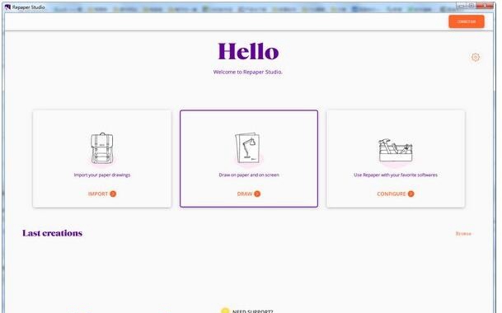
Task: Open Browse link beside Last creations
Action: point(463,234)
